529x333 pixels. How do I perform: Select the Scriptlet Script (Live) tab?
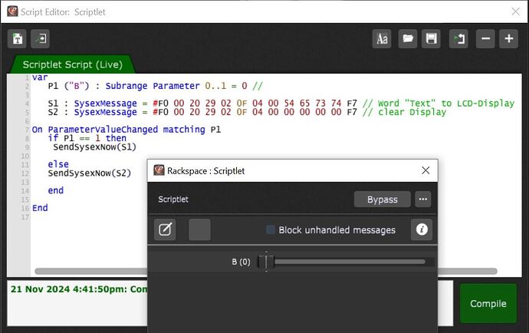73,64
